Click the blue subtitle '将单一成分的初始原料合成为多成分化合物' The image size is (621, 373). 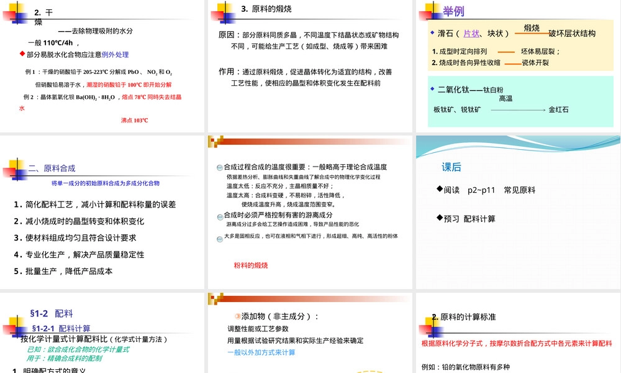[x=106, y=183]
